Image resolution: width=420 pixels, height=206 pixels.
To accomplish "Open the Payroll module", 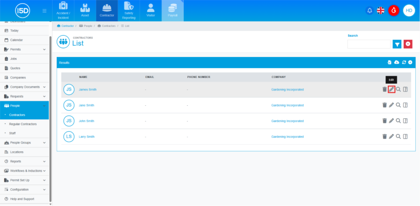I will [x=173, y=11].
